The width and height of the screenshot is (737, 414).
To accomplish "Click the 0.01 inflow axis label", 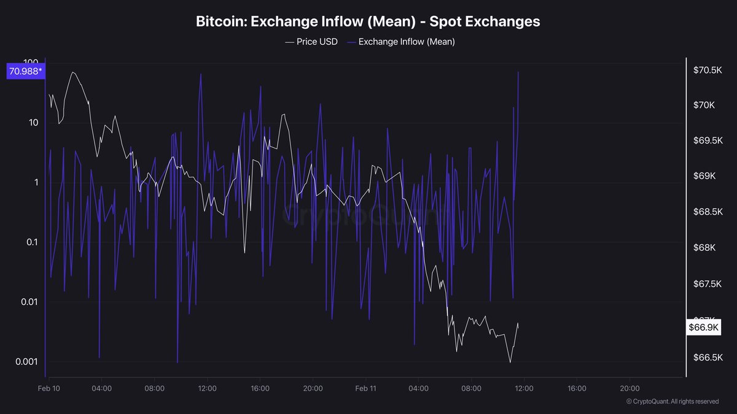I will (x=29, y=302).
